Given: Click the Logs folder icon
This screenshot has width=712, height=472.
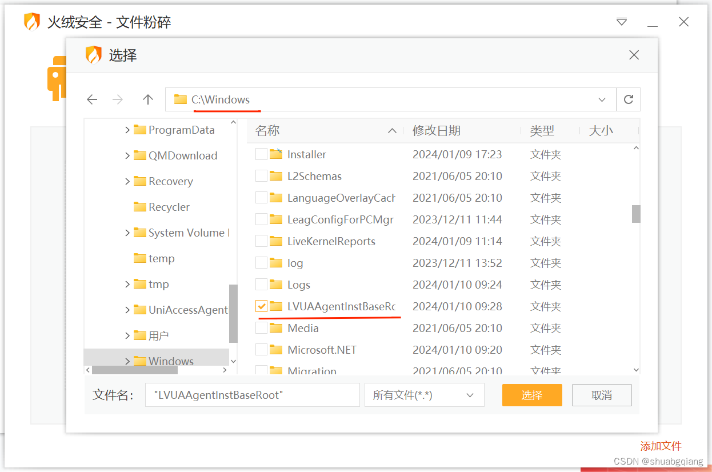Looking at the screenshot, I should (x=276, y=285).
